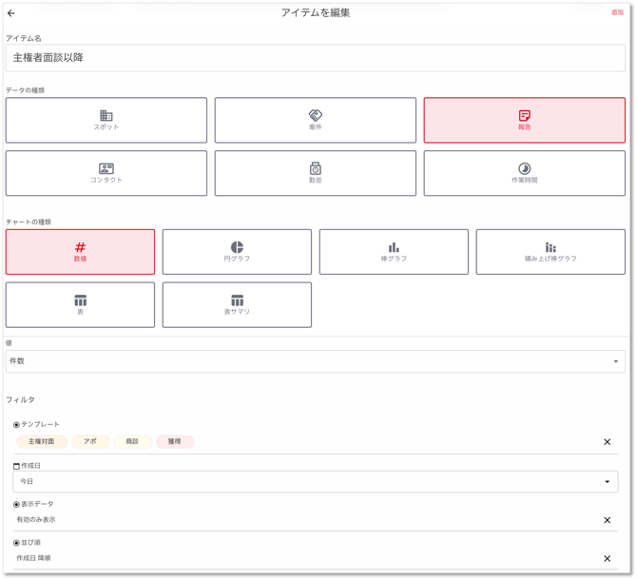Image resolution: width=637 pixels, height=580 pixels.
Task: Remove the 表示データ filter
Action: pyautogui.click(x=607, y=520)
